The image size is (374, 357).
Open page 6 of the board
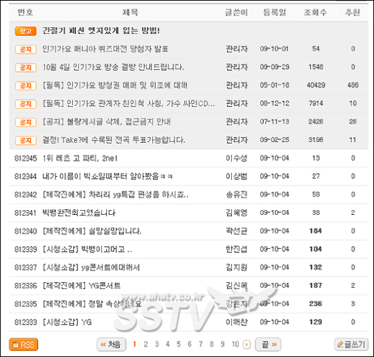(189, 344)
